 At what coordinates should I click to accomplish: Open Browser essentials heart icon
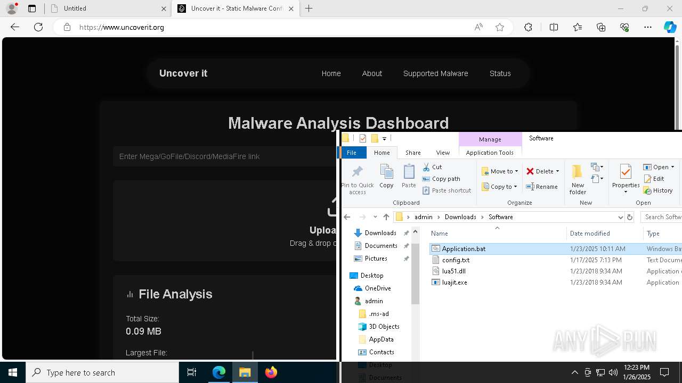(624, 27)
